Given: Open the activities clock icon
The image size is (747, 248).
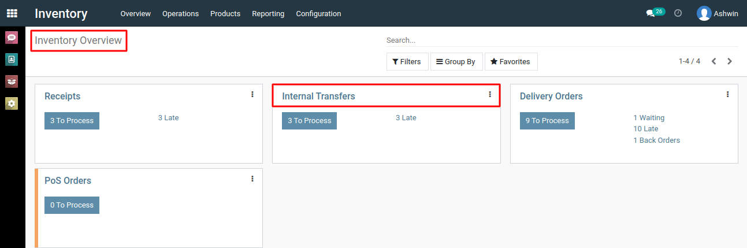Looking at the screenshot, I should [678, 13].
